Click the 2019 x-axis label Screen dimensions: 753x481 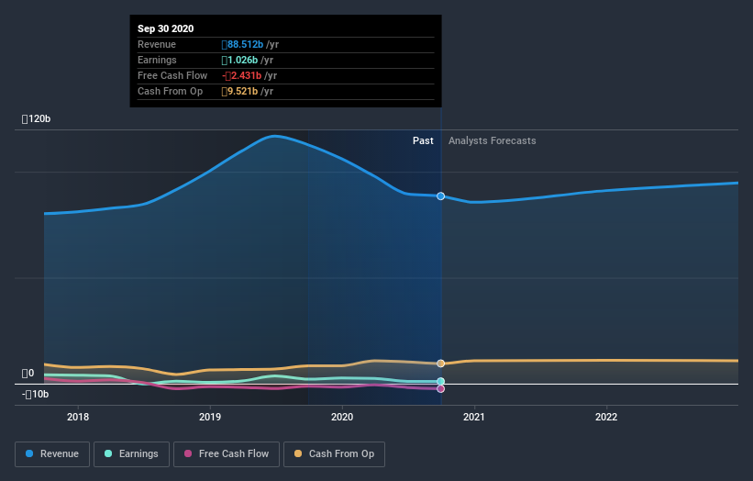click(x=210, y=417)
